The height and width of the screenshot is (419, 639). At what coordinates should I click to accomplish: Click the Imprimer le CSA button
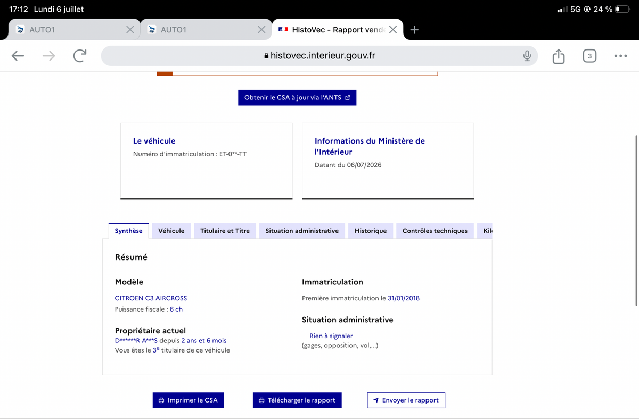[x=189, y=400]
